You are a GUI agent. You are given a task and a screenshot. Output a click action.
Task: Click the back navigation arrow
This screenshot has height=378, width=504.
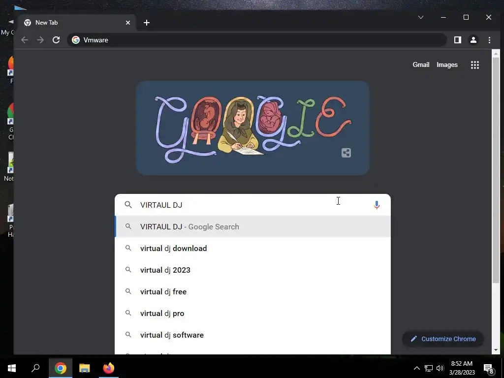pyautogui.click(x=25, y=40)
